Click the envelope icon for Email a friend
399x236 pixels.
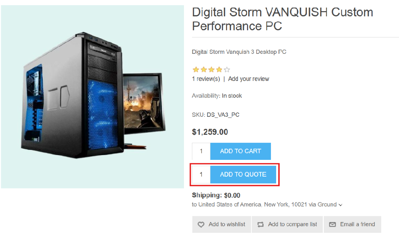tap(332, 224)
